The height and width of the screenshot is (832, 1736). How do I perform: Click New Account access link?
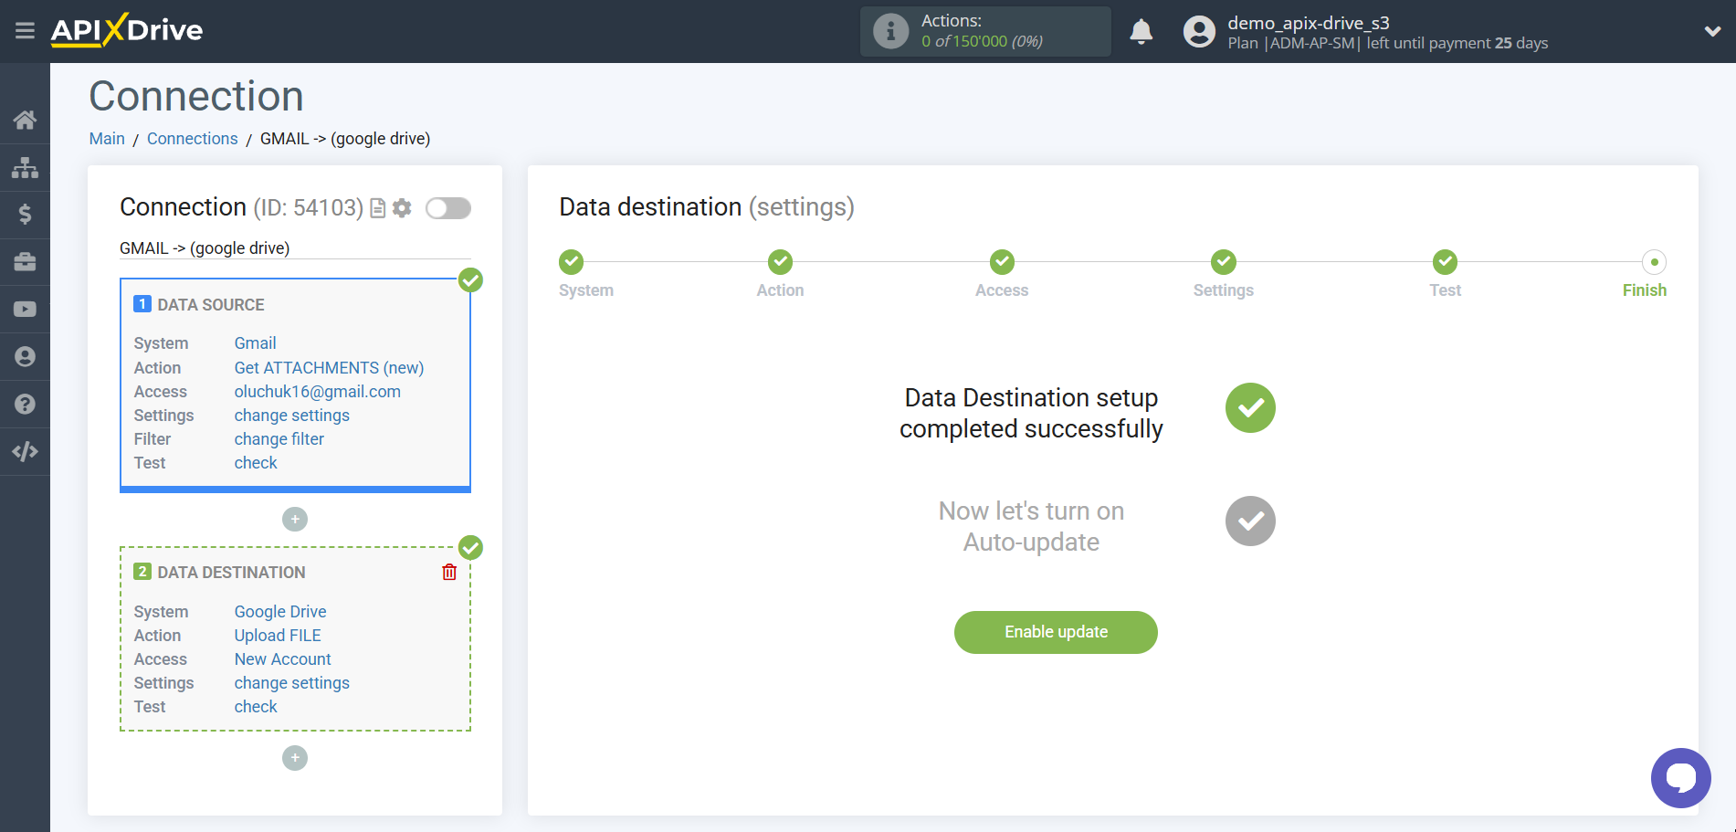coord(282,659)
